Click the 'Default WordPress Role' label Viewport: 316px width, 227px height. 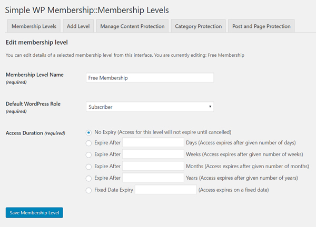[33, 104]
